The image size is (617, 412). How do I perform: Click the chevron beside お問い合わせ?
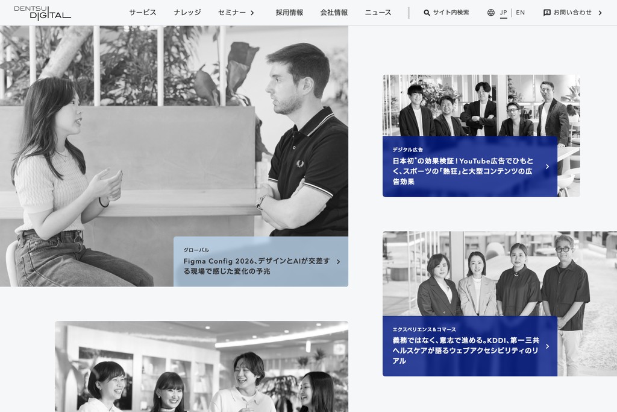pos(600,13)
